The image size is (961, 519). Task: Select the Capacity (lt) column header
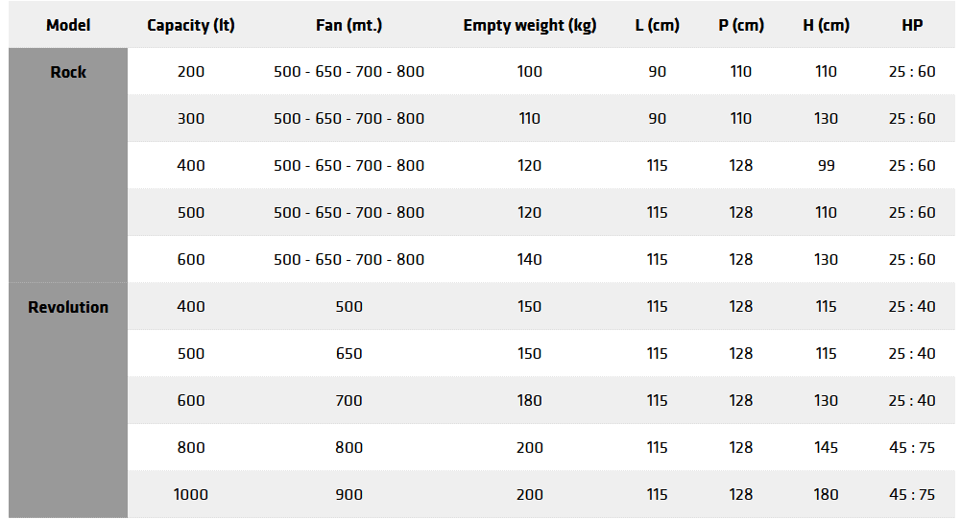[x=191, y=26]
